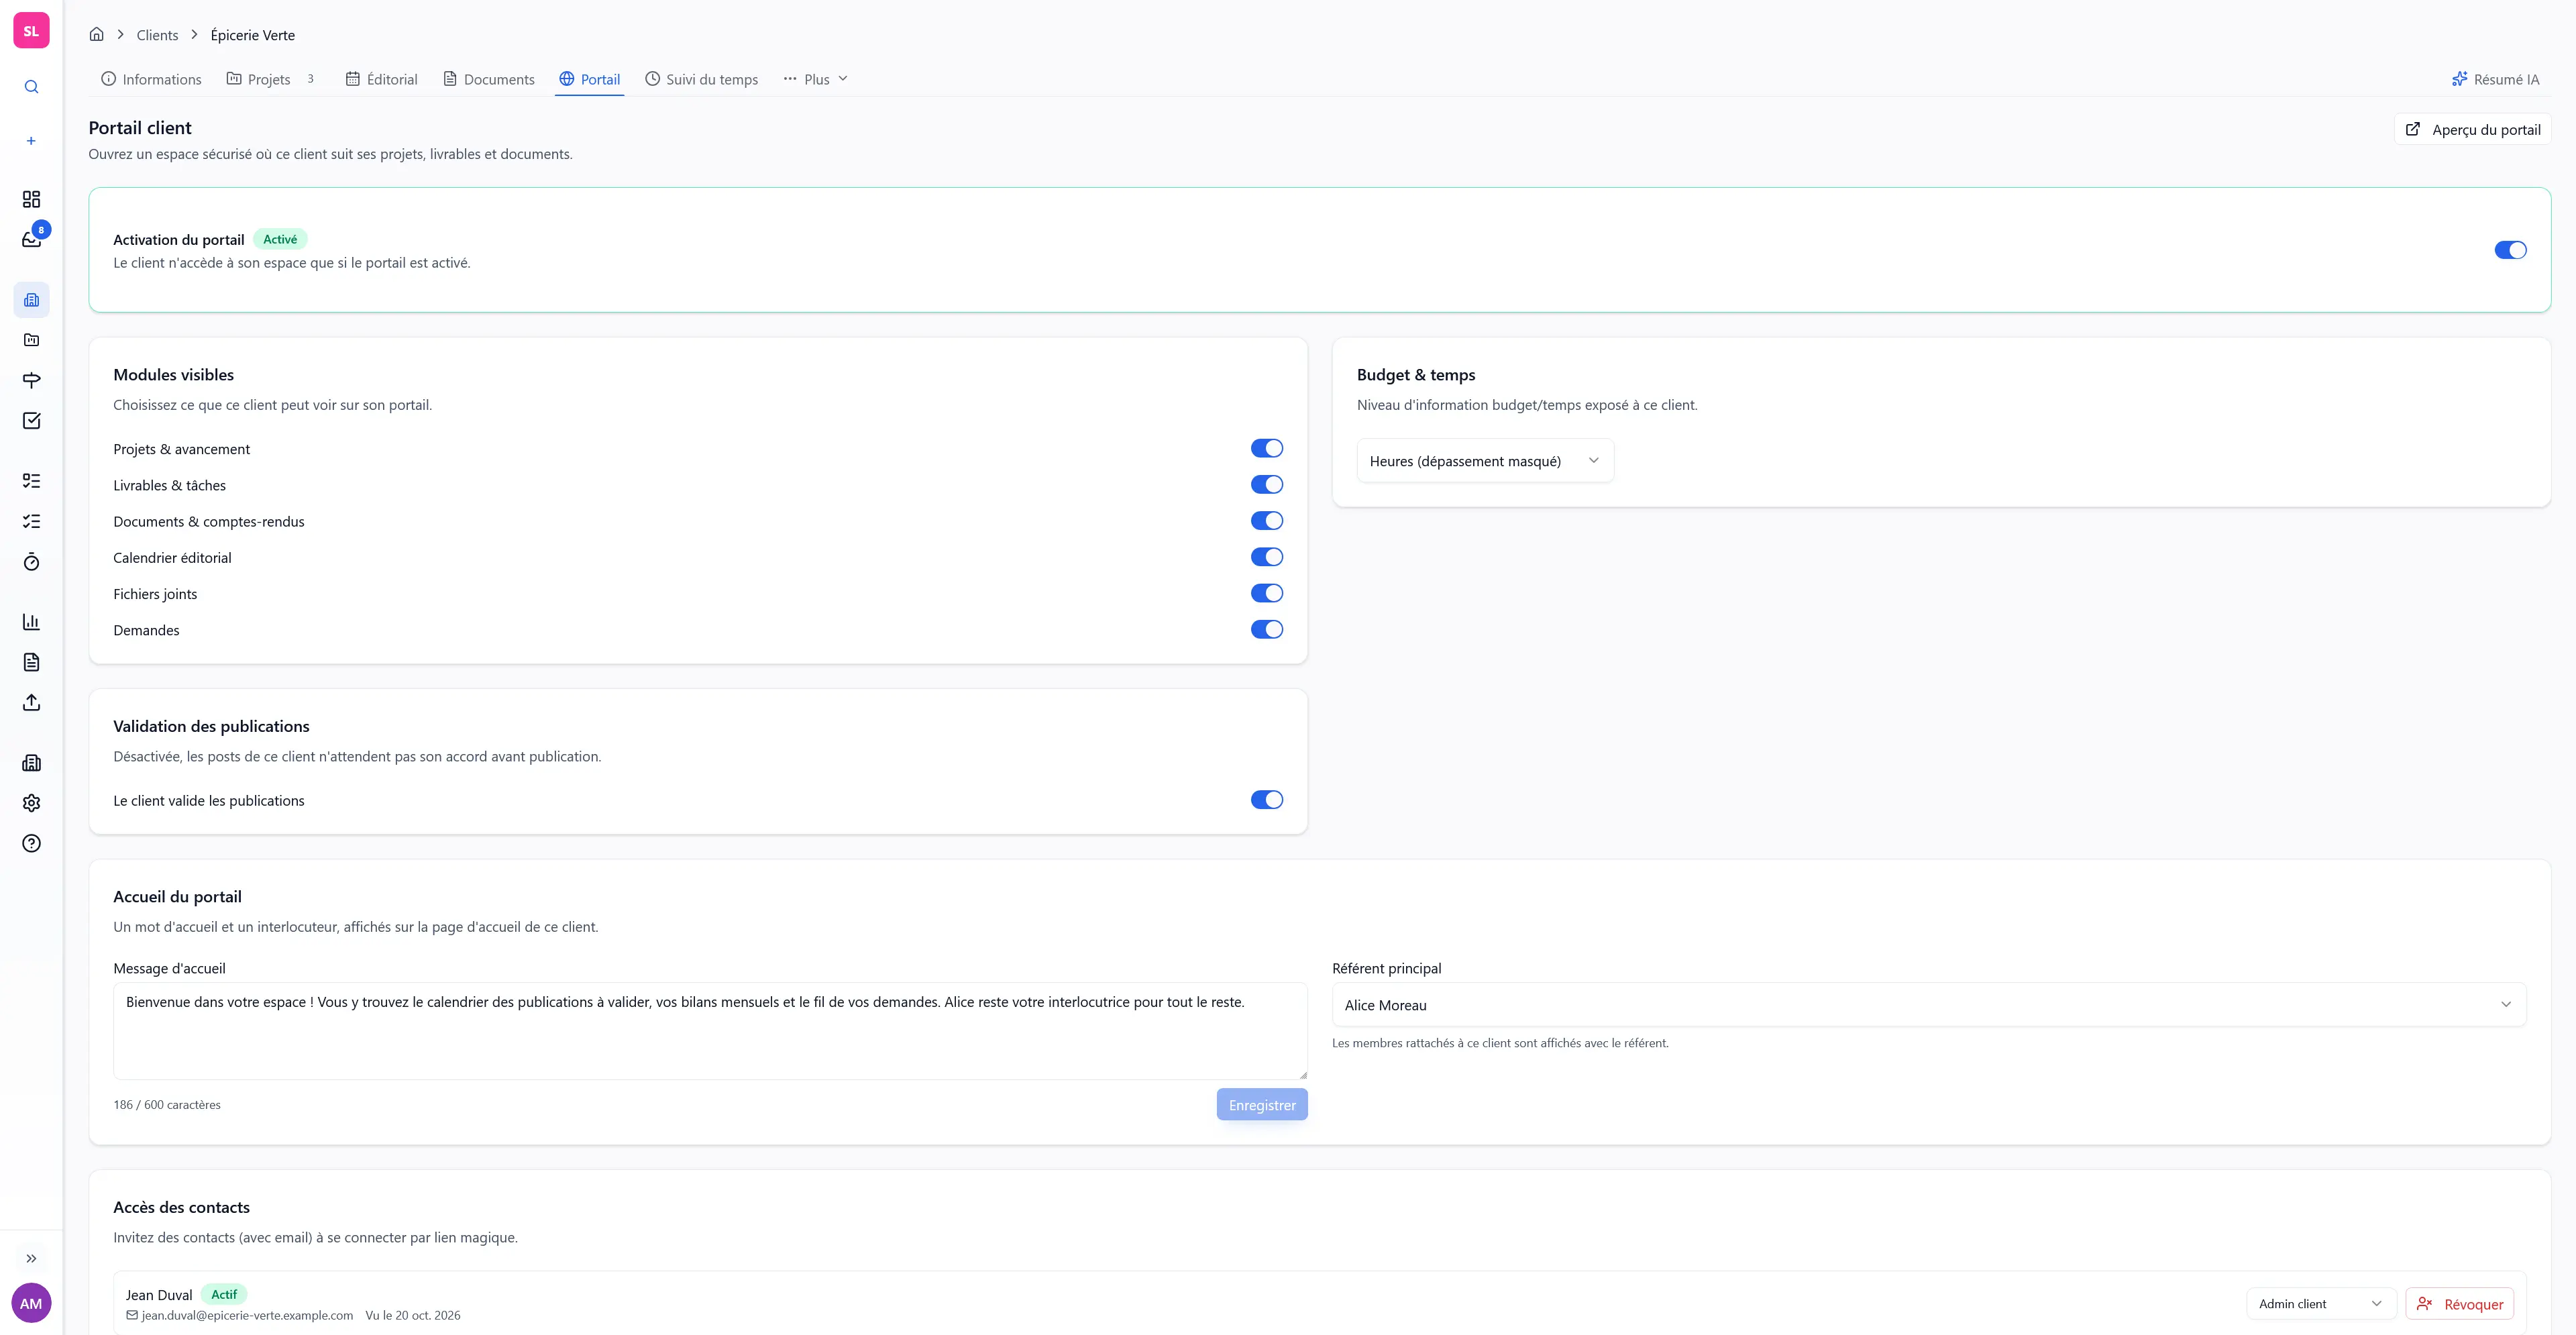Open the AM user avatar
This screenshot has height=1335, width=2576.
click(31, 1303)
